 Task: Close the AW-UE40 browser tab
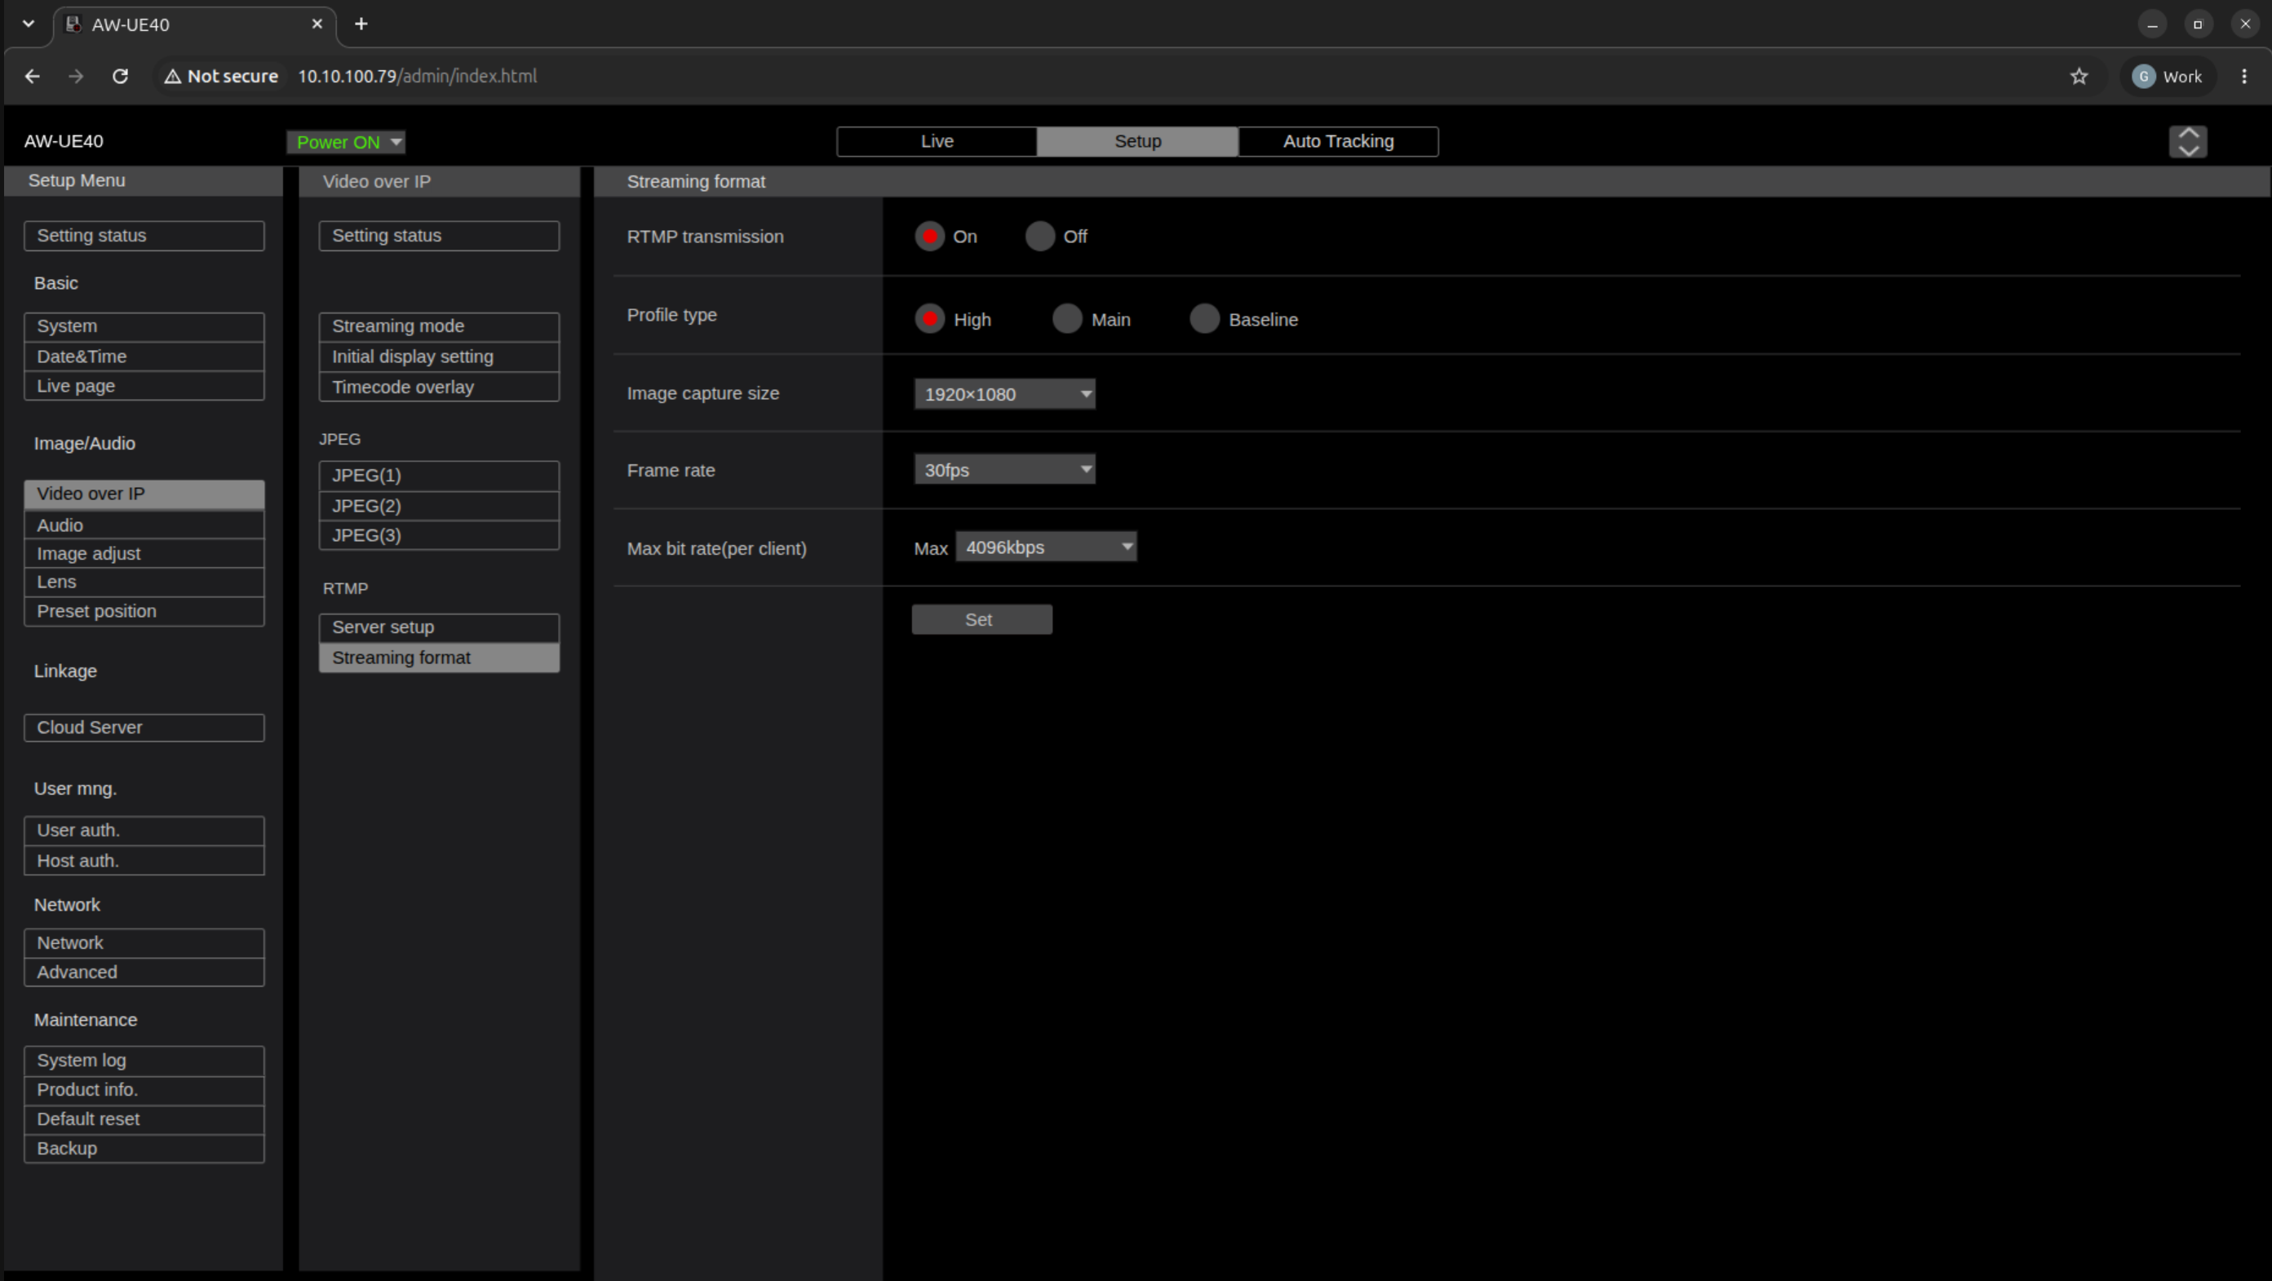[x=317, y=24]
